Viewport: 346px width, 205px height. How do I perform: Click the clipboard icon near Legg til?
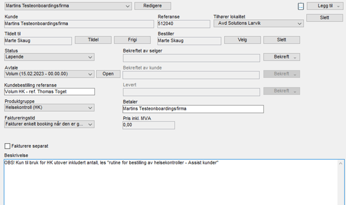point(301,7)
